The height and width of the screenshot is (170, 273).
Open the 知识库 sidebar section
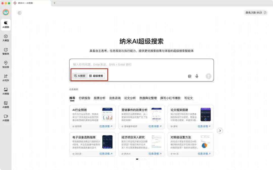pos(6,65)
